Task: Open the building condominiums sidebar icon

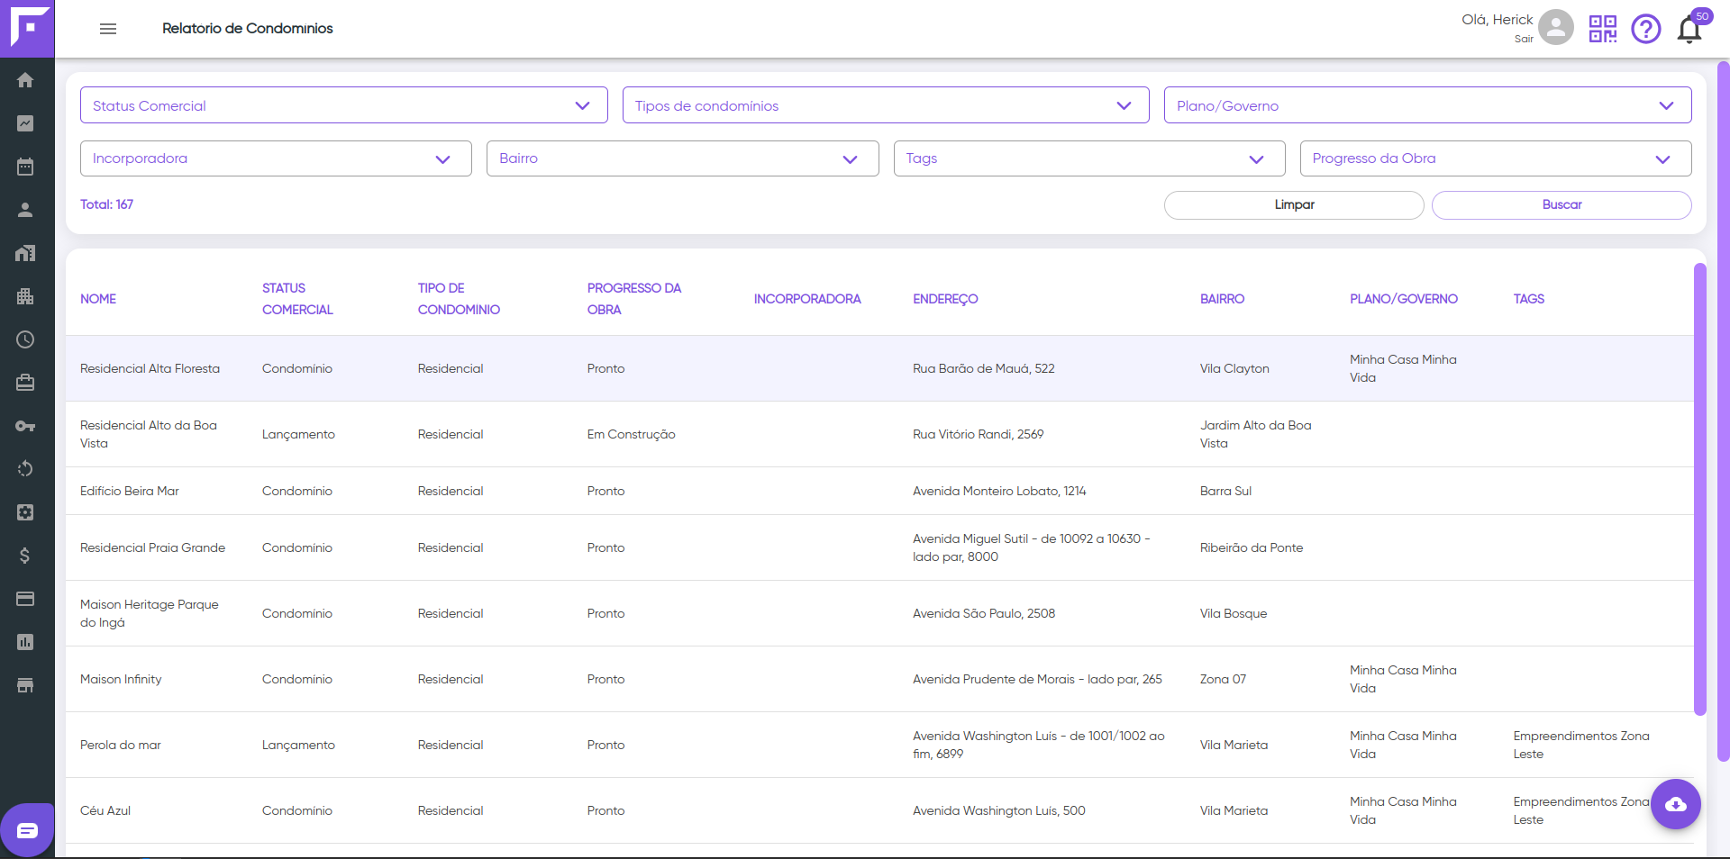Action: 25,296
